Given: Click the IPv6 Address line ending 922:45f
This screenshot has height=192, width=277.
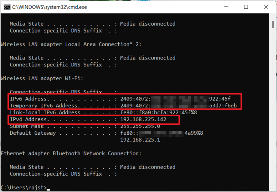Looking at the screenshot, I should tap(120, 99).
